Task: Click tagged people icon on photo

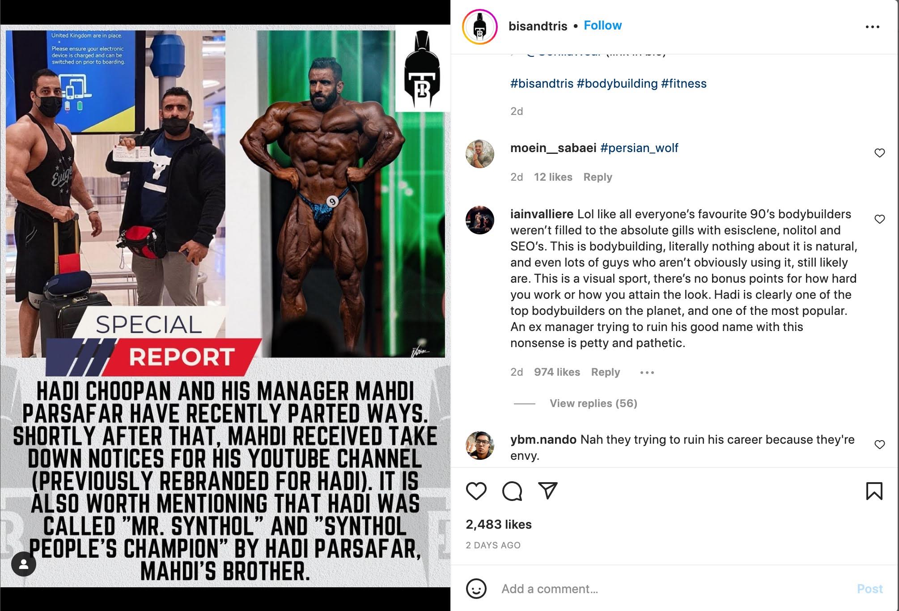Action: tap(24, 564)
